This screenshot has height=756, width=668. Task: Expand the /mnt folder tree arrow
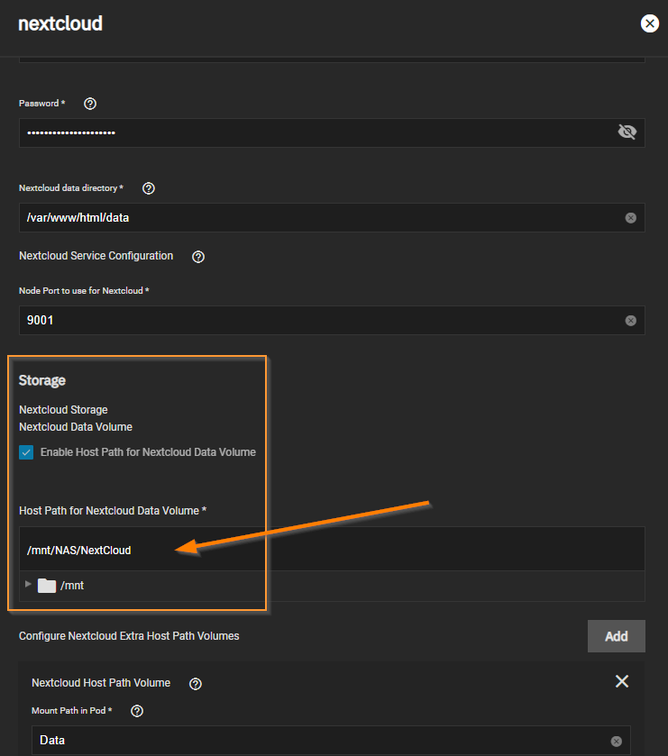[x=28, y=585]
